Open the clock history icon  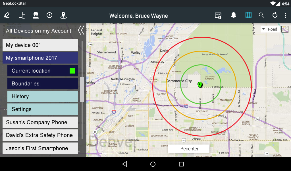pos(49,15)
